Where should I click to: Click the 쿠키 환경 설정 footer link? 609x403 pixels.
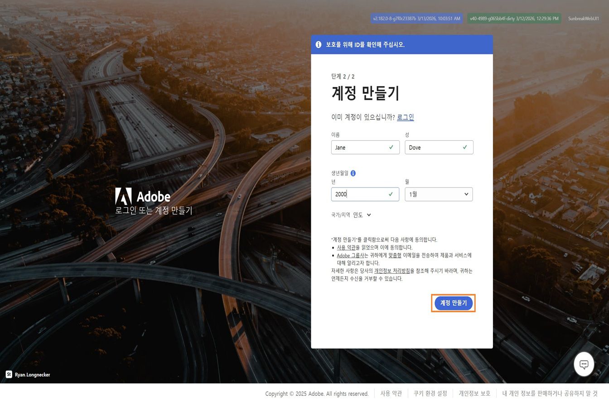click(430, 393)
